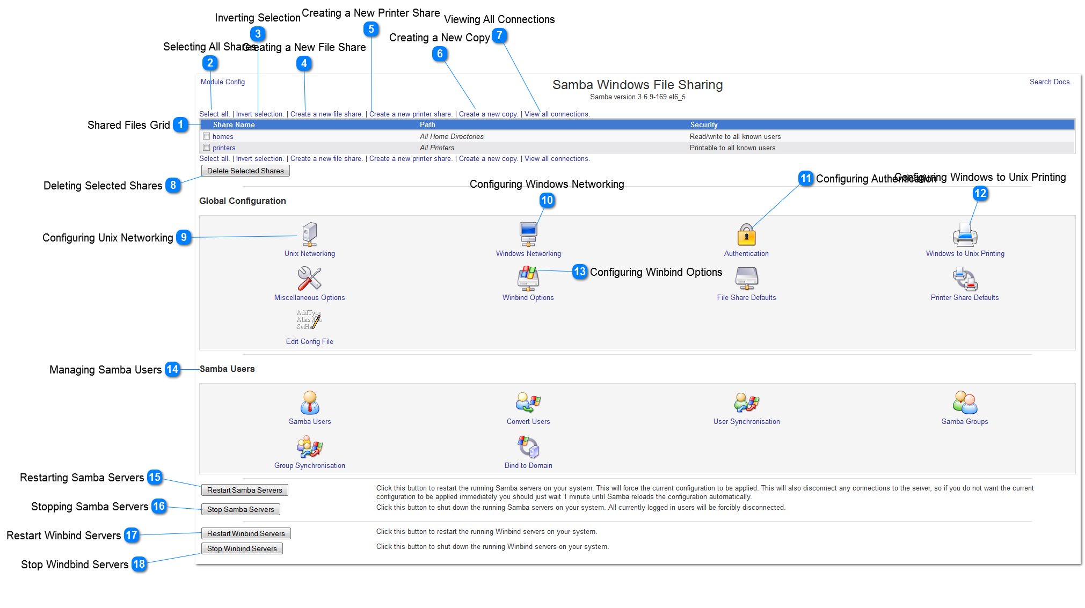Click View all connections below the table

pyautogui.click(x=557, y=159)
